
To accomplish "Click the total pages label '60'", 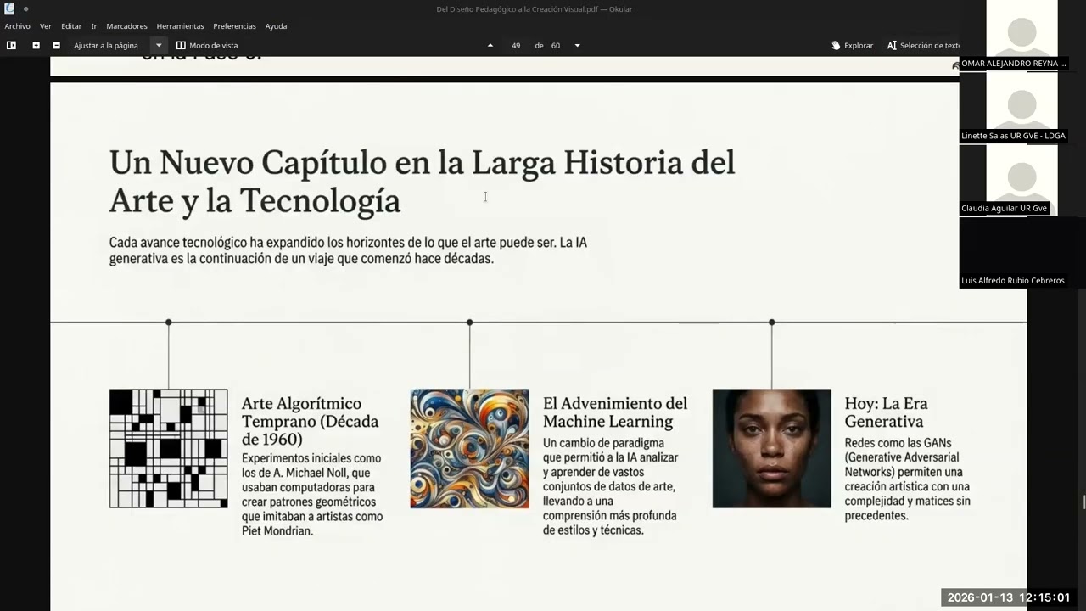I will [556, 45].
